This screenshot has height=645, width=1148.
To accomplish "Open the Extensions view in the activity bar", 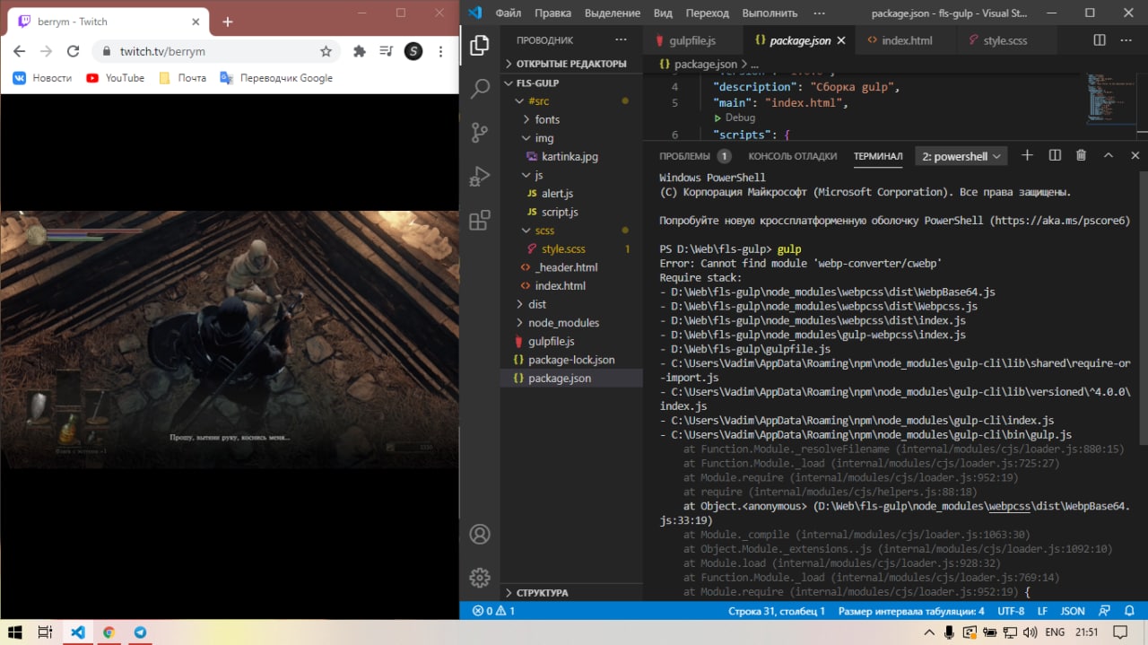I will pos(480,220).
